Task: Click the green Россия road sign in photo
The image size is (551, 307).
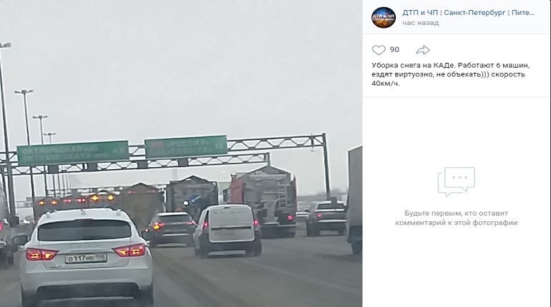Action: click(186, 146)
